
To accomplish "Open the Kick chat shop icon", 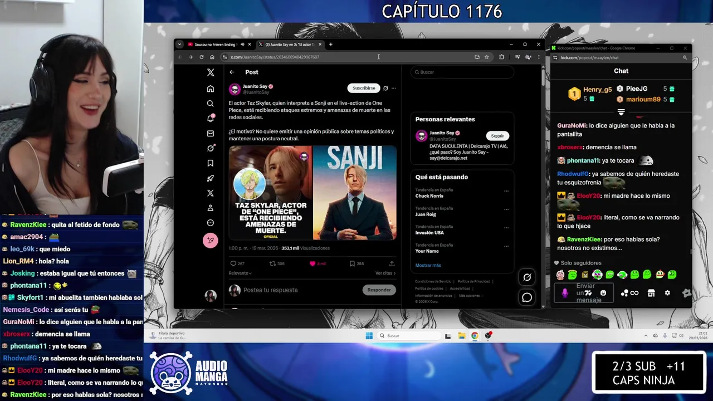I will [651, 293].
